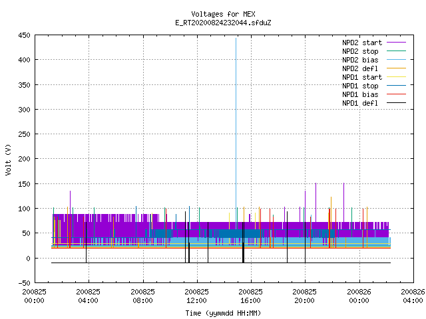Click the 200826 04:00 x-axis tick label
The image size is (426, 319).
point(413,296)
